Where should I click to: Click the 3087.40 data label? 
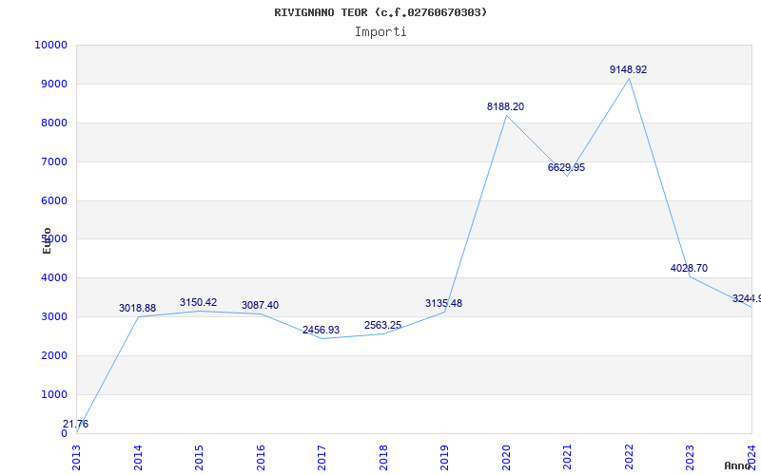click(260, 306)
